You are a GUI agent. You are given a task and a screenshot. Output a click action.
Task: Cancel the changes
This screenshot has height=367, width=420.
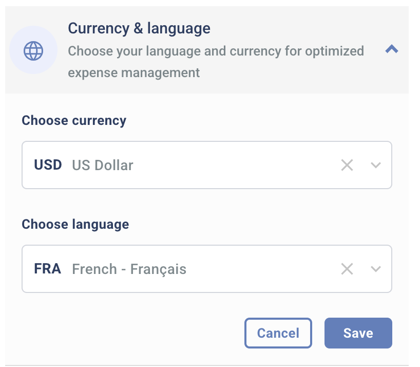tap(278, 333)
